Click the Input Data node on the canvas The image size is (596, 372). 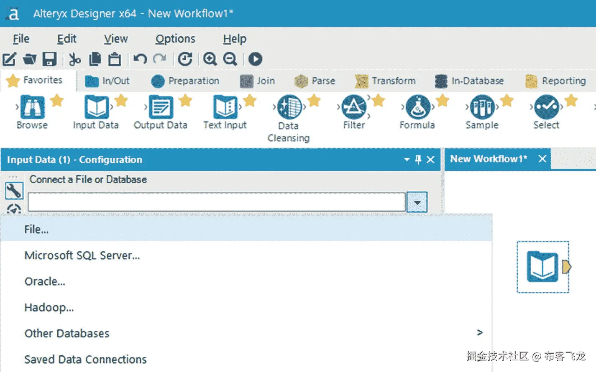[542, 267]
